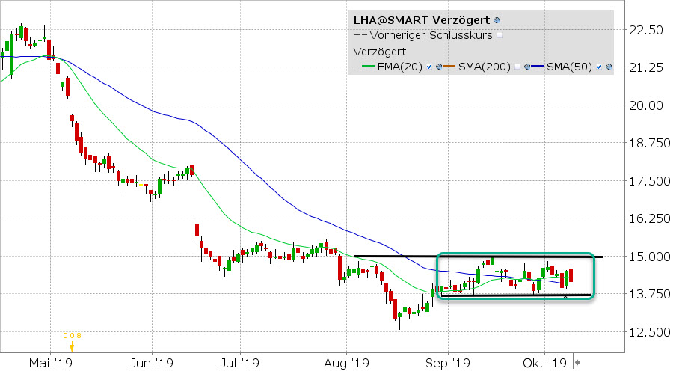Open settings wrench beside LHA@SMART Verzögert
673x374 pixels.
[x=497, y=20]
